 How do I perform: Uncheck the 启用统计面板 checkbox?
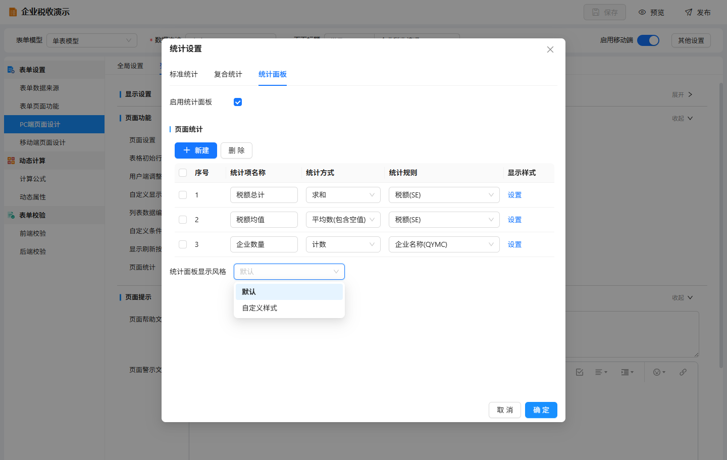tap(238, 102)
